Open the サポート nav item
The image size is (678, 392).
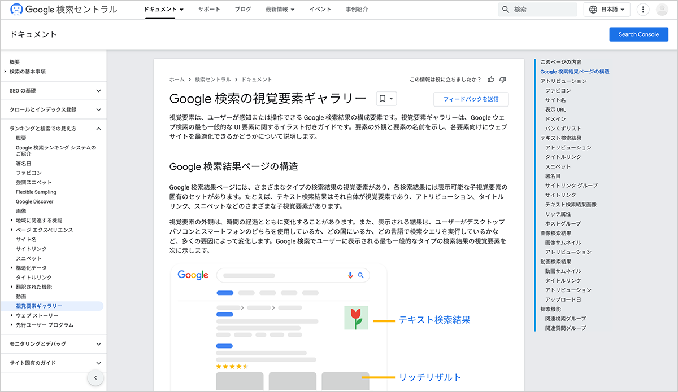coord(209,10)
